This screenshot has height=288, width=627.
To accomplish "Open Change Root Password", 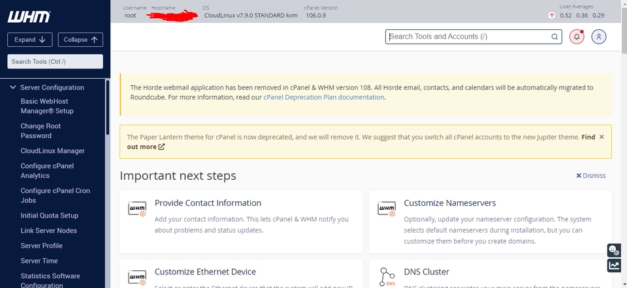I will click(x=40, y=131).
